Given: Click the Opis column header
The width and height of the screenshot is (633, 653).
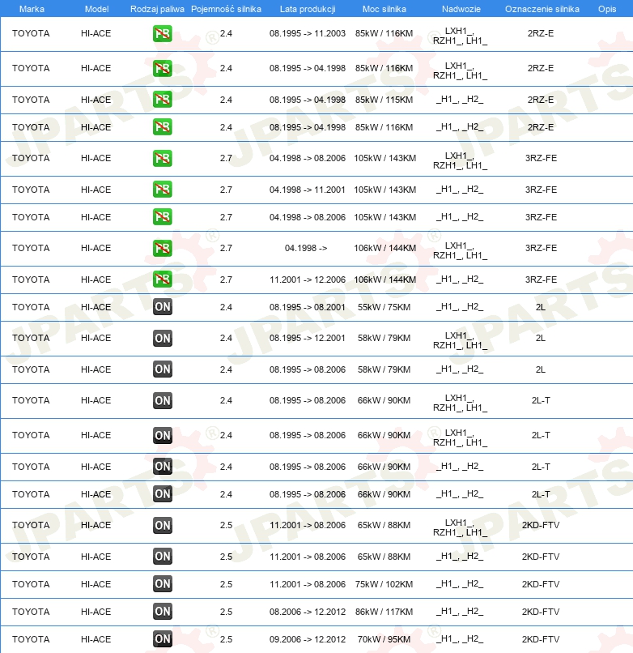Looking at the screenshot, I should coord(606,8).
